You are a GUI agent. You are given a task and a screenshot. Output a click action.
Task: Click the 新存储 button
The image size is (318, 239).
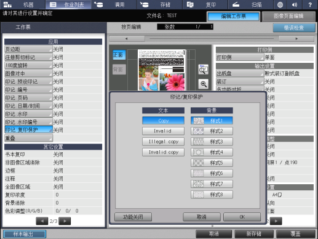pos(254,234)
